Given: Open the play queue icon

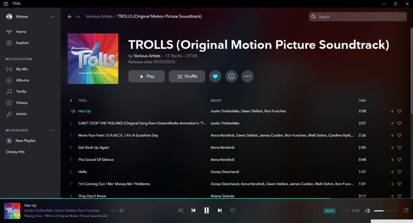Looking at the screenshot, I should (x=406, y=210).
